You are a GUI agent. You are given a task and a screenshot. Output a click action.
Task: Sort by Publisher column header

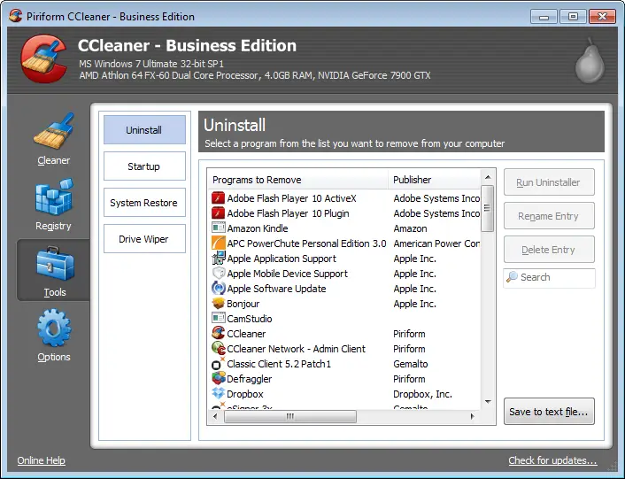pos(434,180)
